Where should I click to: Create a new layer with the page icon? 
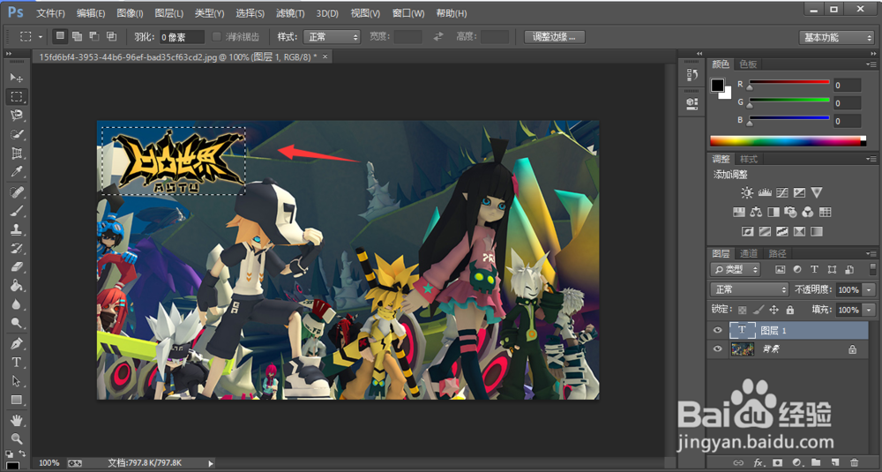point(834,462)
